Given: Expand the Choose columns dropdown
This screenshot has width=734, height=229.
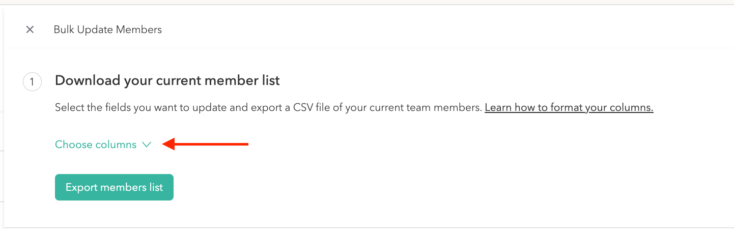Looking at the screenshot, I should (x=103, y=145).
